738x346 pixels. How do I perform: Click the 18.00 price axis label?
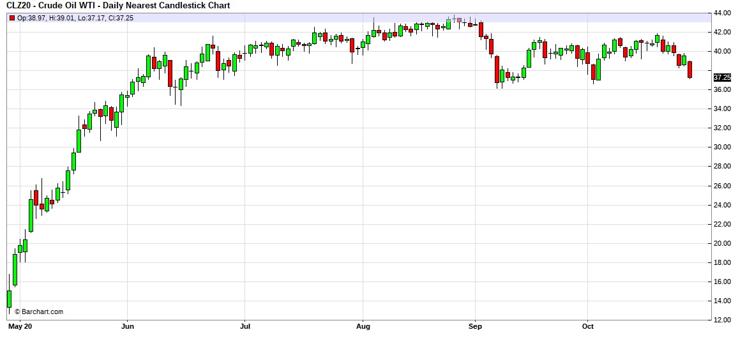[723, 262]
